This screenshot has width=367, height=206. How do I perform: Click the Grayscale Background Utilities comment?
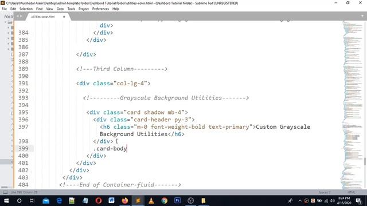point(166,98)
